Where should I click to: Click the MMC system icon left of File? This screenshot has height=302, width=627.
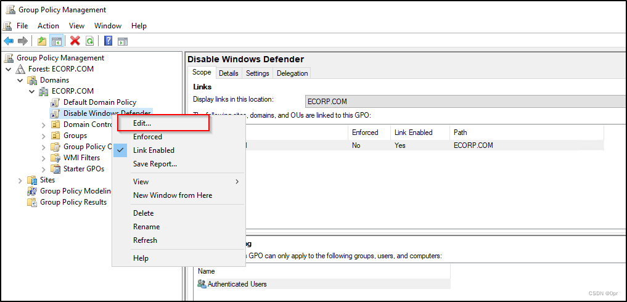pyautogui.click(x=7, y=26)
